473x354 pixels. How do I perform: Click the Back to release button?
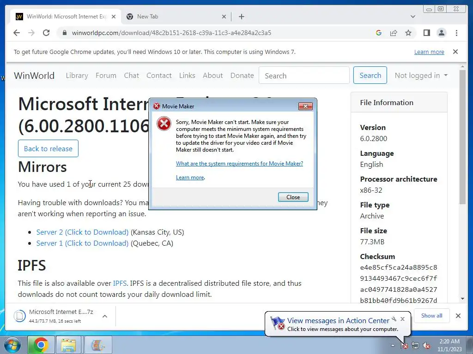[48, 148]
